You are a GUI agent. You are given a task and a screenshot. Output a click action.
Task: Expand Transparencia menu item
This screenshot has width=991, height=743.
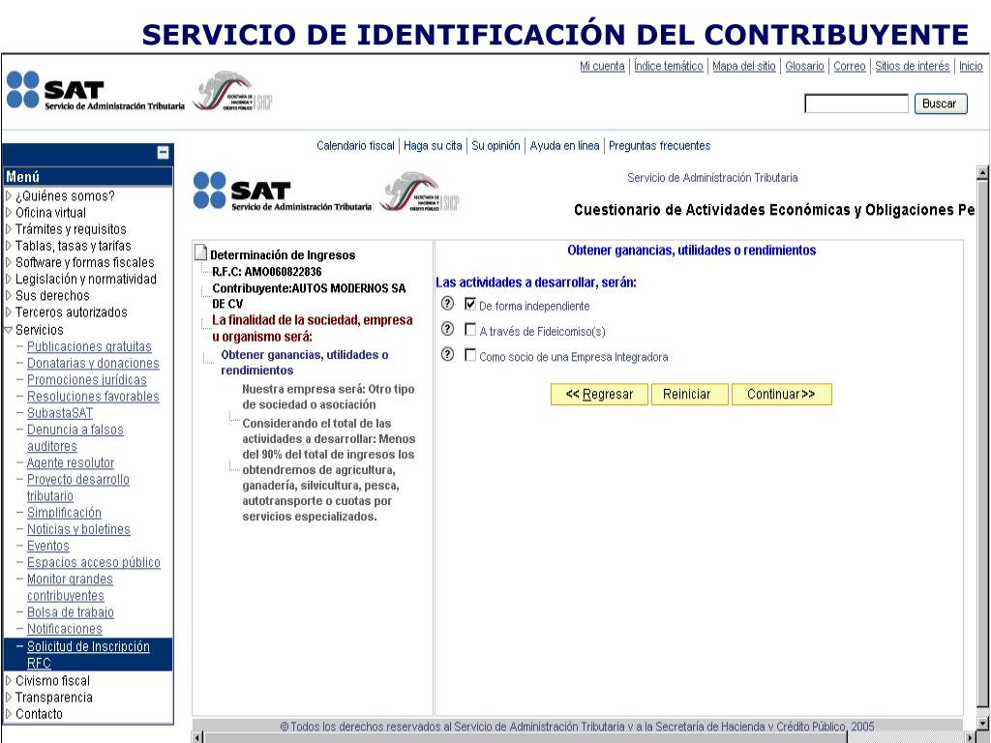[x=9, y=697]
